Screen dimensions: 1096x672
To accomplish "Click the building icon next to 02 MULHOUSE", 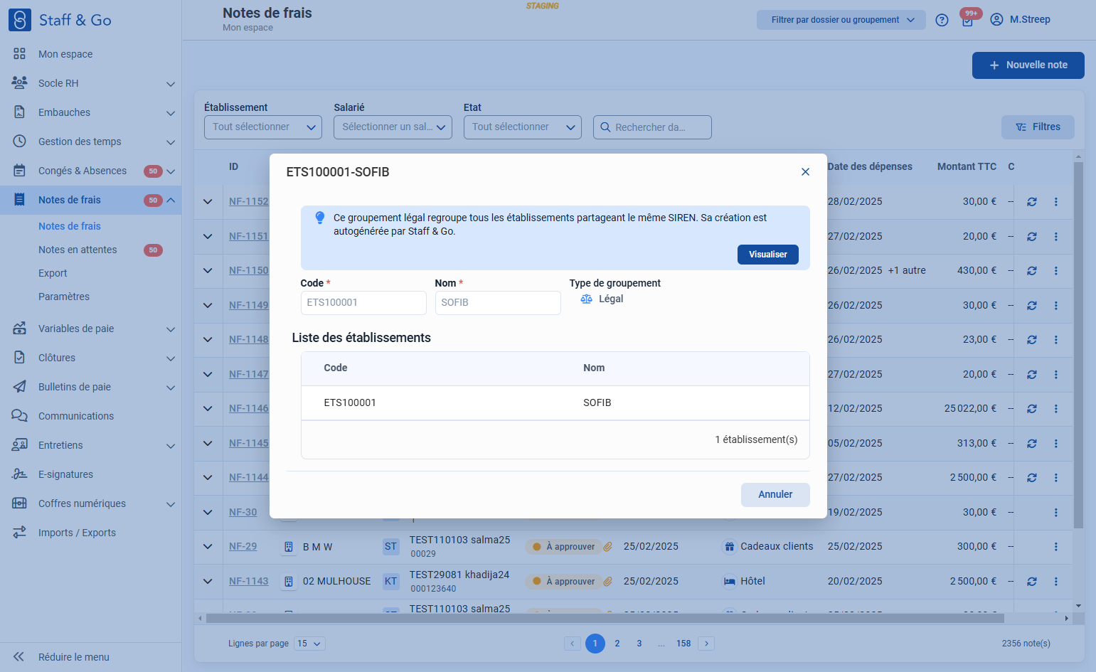I will (x=289, y=582).
